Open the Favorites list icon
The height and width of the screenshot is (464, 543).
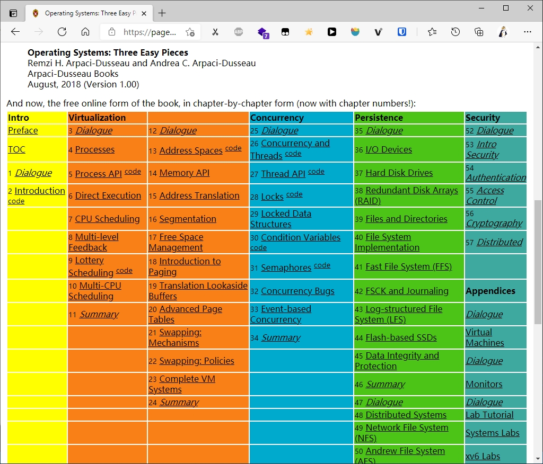[432, 32]
